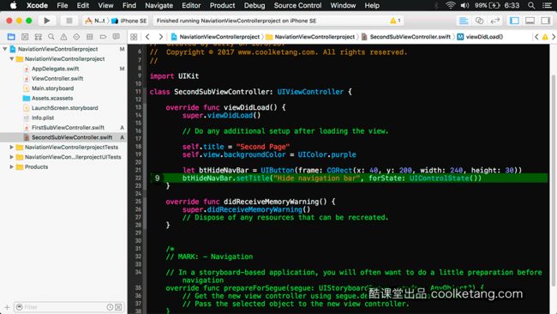Open the File menu
The width and height of the screenshot is (557, 314).
tap(63, 5)
